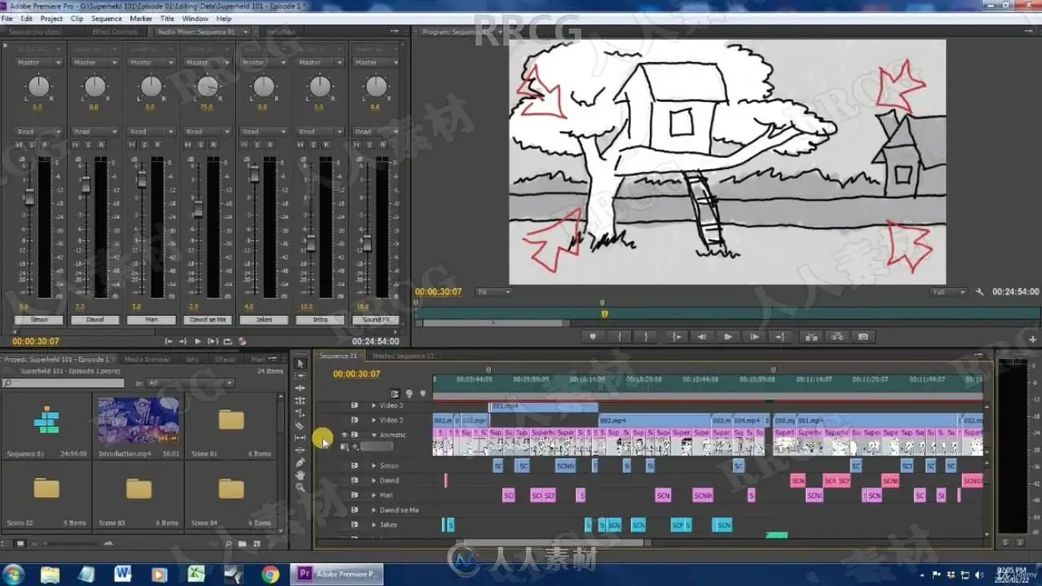Toggle Animatic track visibility eye
This screenshot has width=1042, height=586.
pos(344,435)
